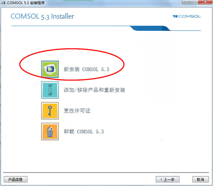Select the 新安装 COMSOL 5.3 text option

(x=86, y=69)
